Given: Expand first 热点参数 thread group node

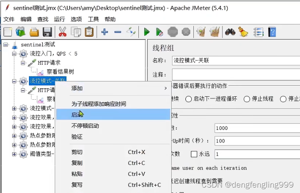Looking at the screenshot, I should point(14,136).
